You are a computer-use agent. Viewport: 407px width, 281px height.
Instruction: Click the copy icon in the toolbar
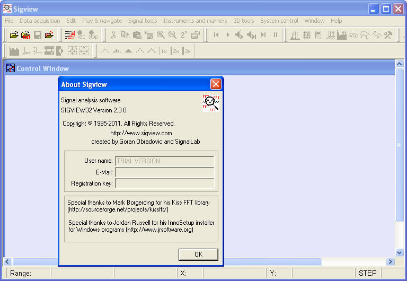point(126,35)
